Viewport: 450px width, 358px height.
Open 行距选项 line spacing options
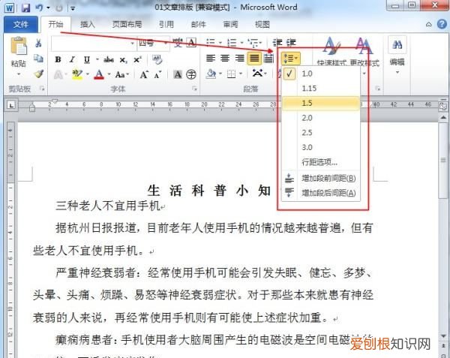321,162
